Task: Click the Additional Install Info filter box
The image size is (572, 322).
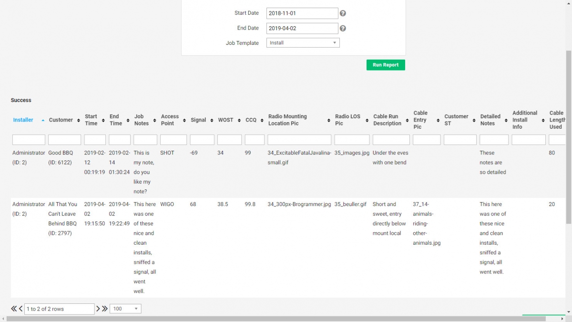Action: point(529,140)
